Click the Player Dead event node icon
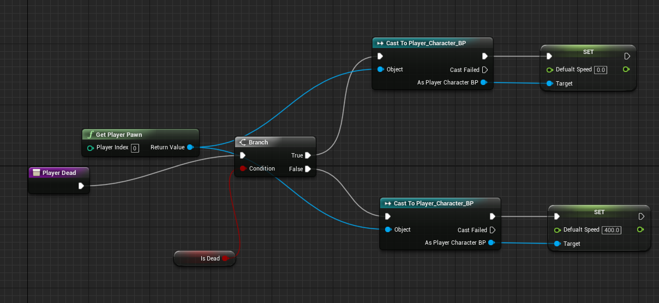 pos(37,173)
